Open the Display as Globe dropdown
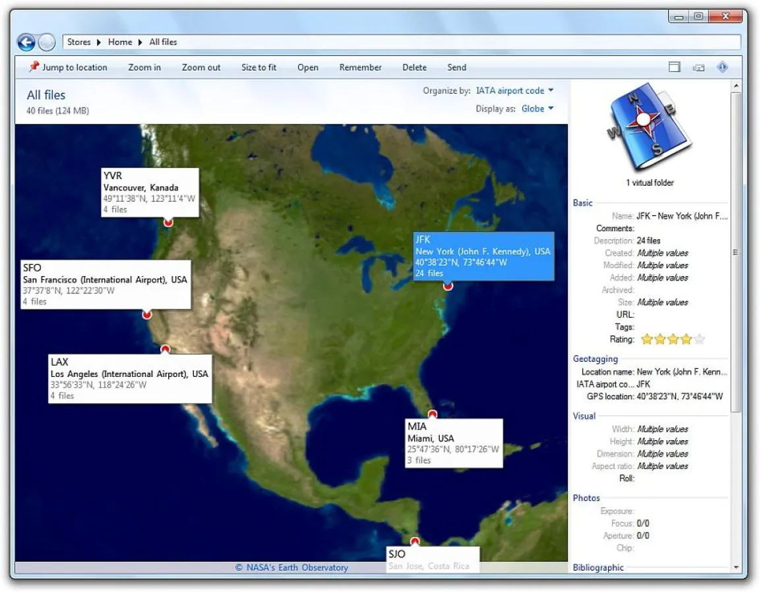Image resolution: width=761 pixels, height=593 pixels. pos(537,109)
